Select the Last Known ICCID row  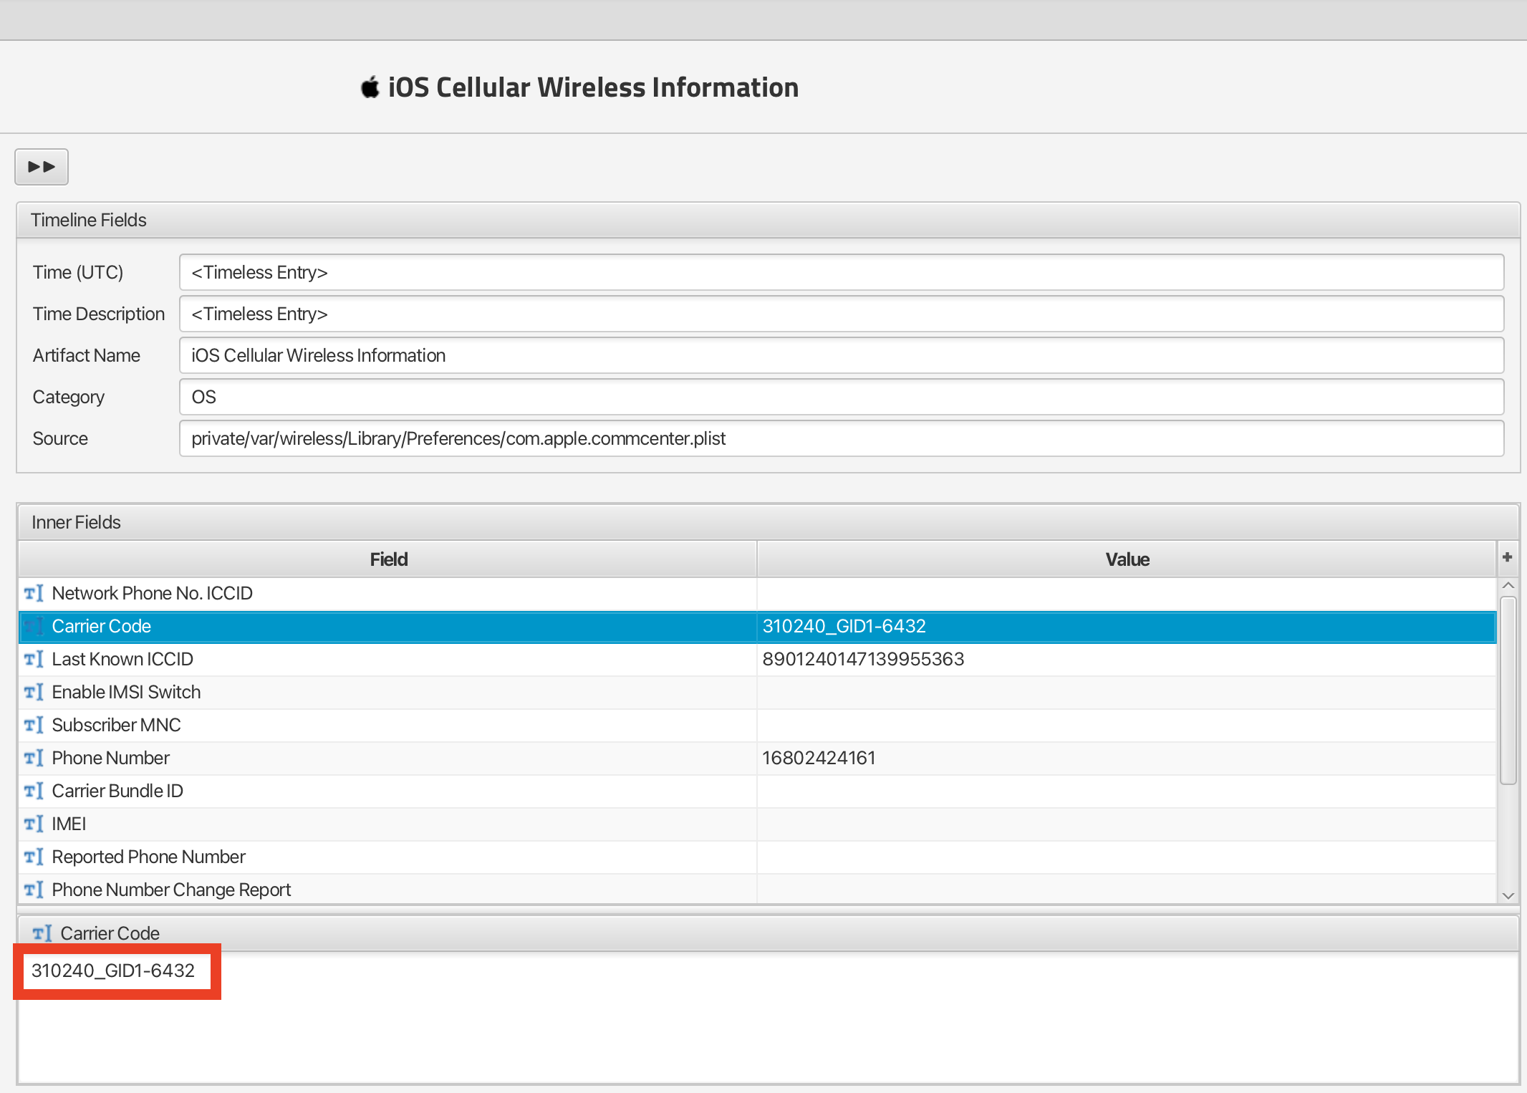click(x=757, y=659)
